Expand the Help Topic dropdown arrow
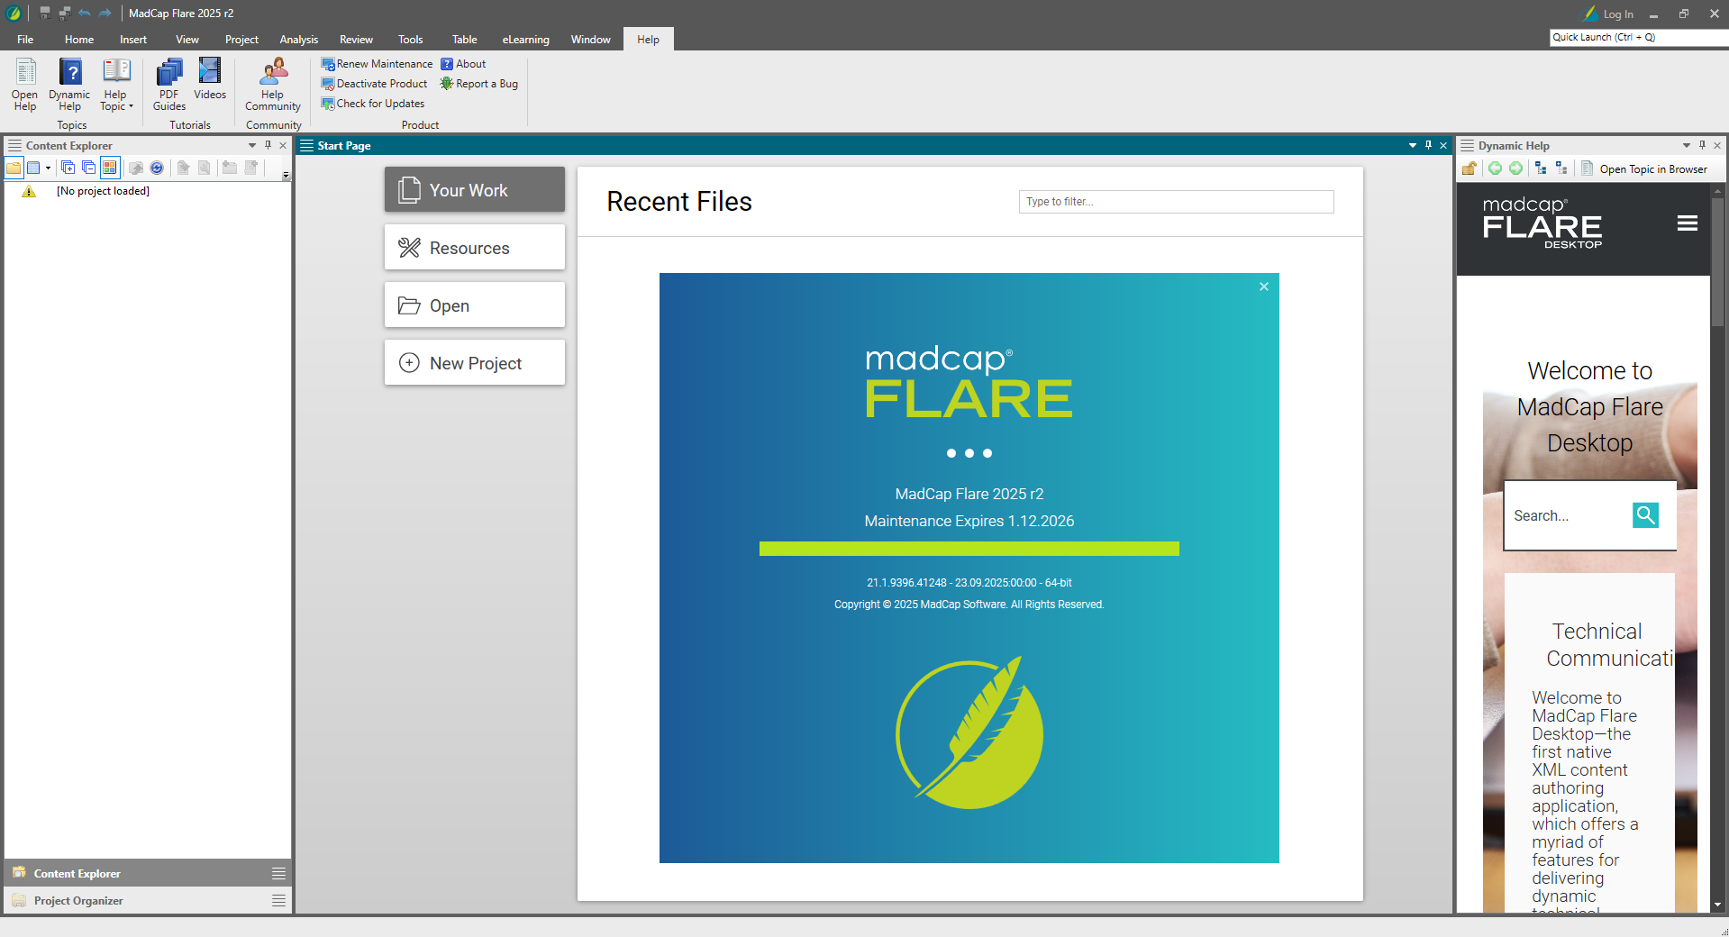Screen dimensions: 1729x937 (x=131, y=106)
